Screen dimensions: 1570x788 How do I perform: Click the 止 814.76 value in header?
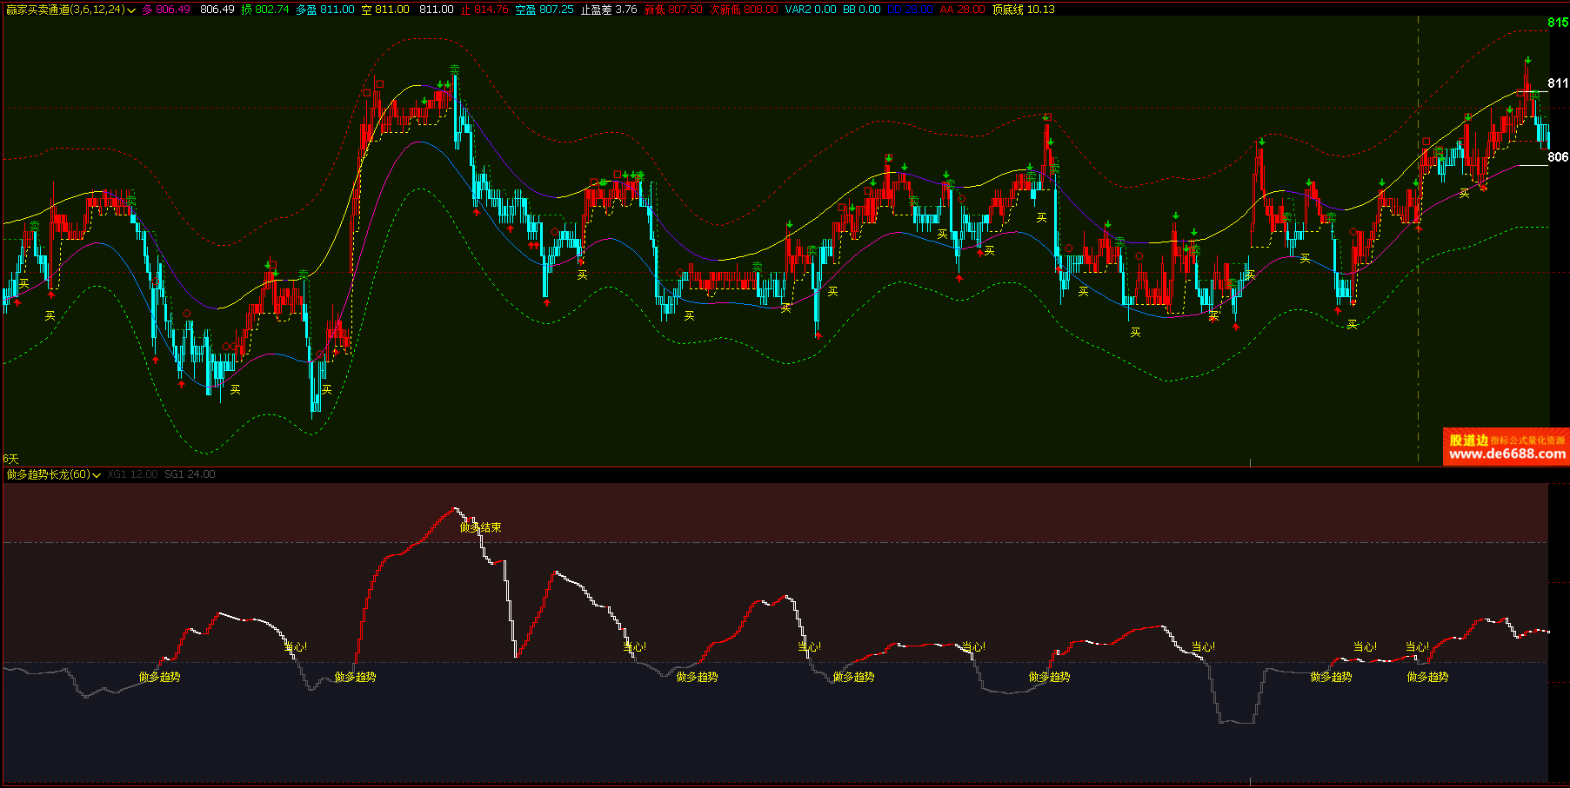tap(484, 10)
